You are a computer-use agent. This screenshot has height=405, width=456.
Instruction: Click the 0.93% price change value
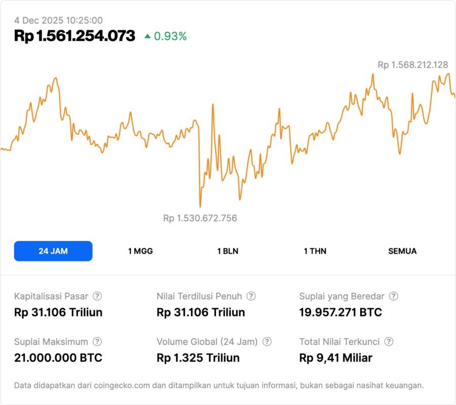pyautogui.click(x=170, y=36)
